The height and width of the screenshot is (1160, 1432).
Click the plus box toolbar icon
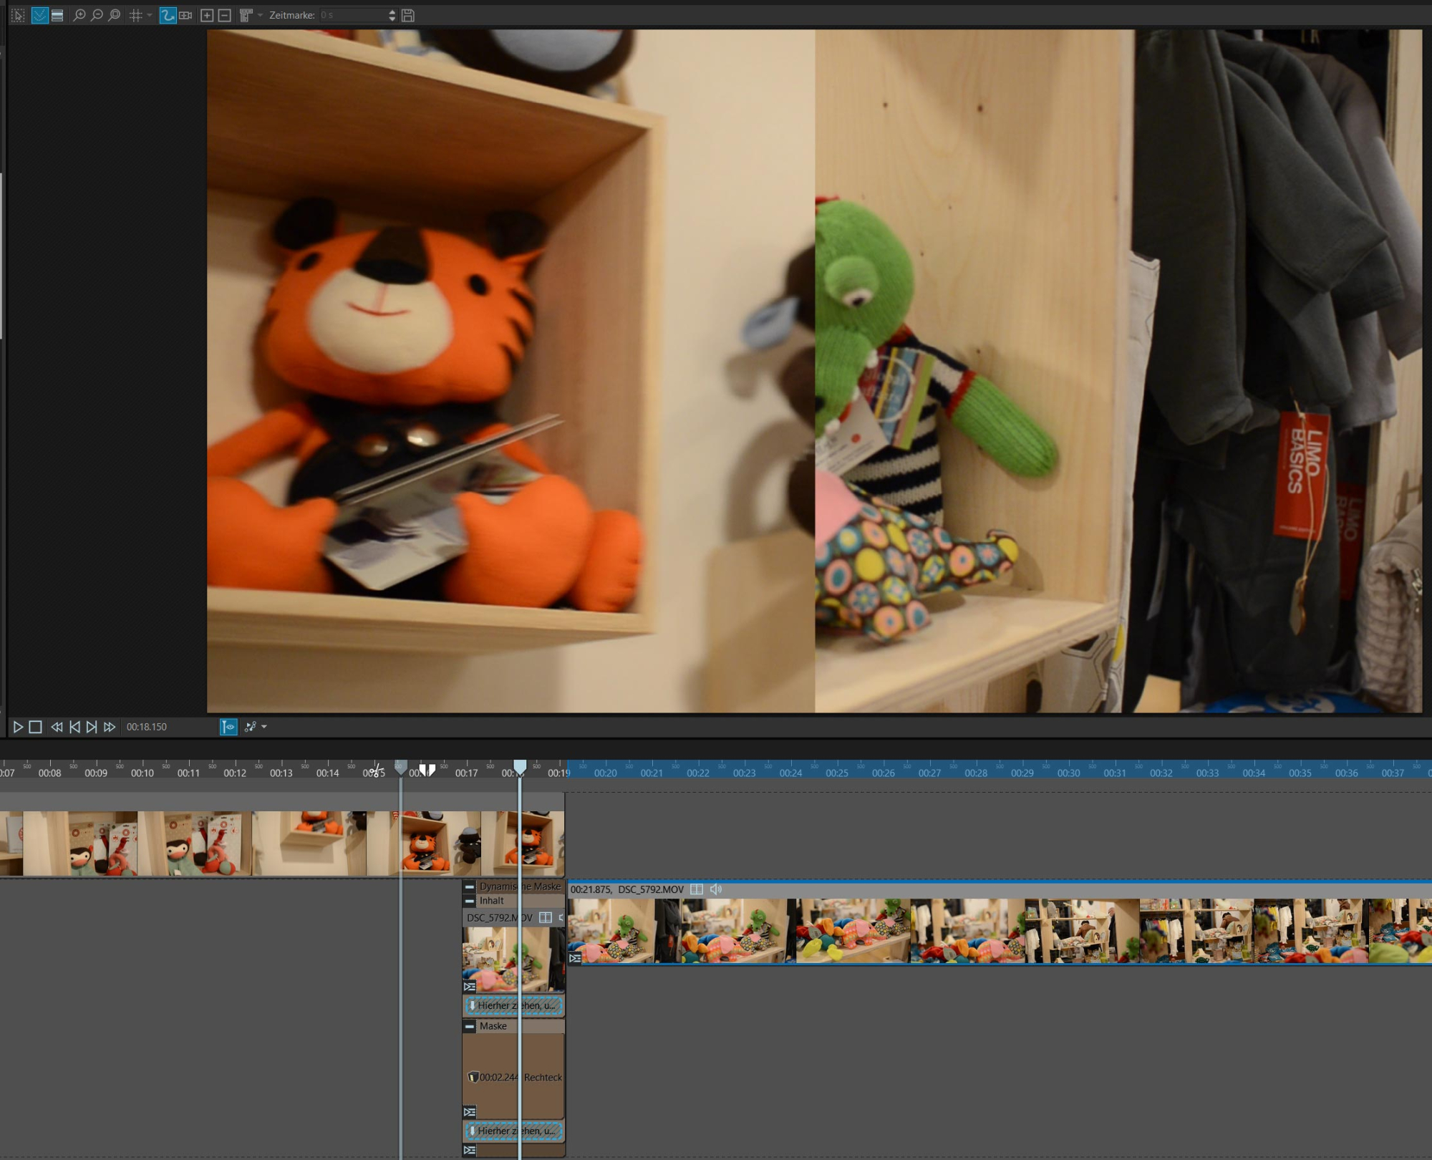click(x=207, y=15)
